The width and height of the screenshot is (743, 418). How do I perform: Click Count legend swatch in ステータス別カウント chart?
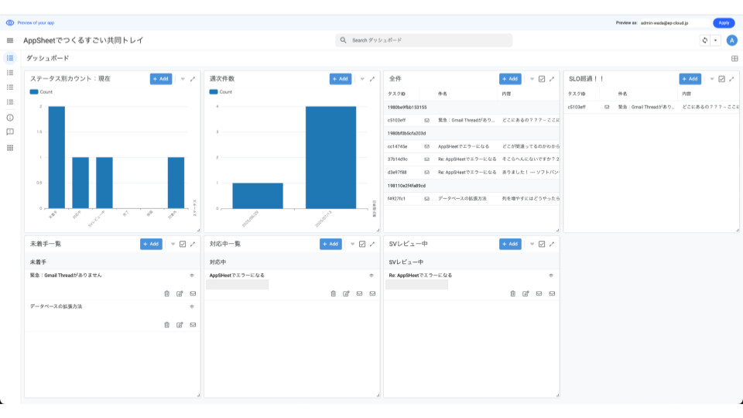(33, 92)
